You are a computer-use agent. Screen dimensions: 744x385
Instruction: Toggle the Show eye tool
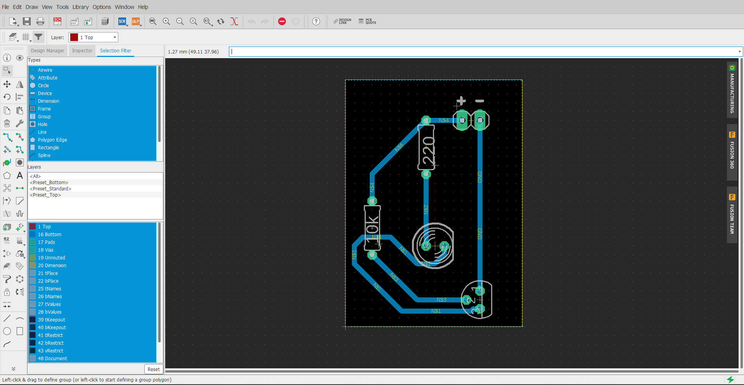tap(20, 58)
